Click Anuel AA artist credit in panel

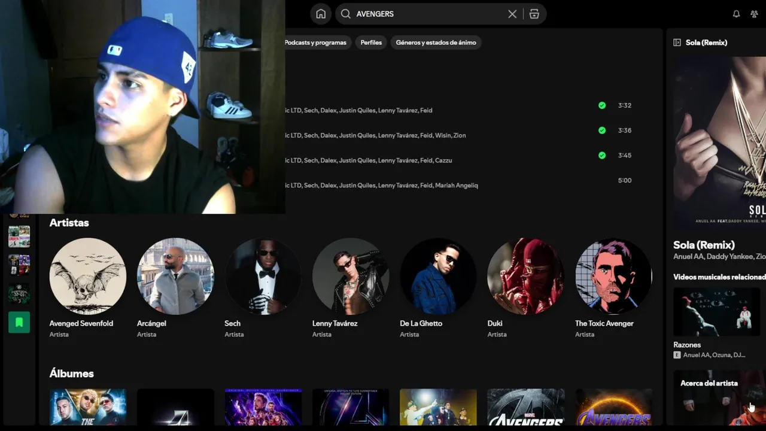(x=688, y=256)
